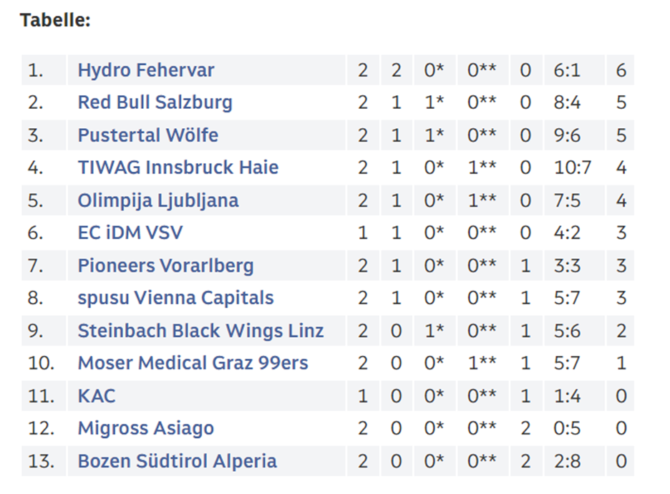Image resolution: width=670 pixels, height=494 pixels.
Task: Open the Red Bull Salzburg team link
Action: [155, 102]
